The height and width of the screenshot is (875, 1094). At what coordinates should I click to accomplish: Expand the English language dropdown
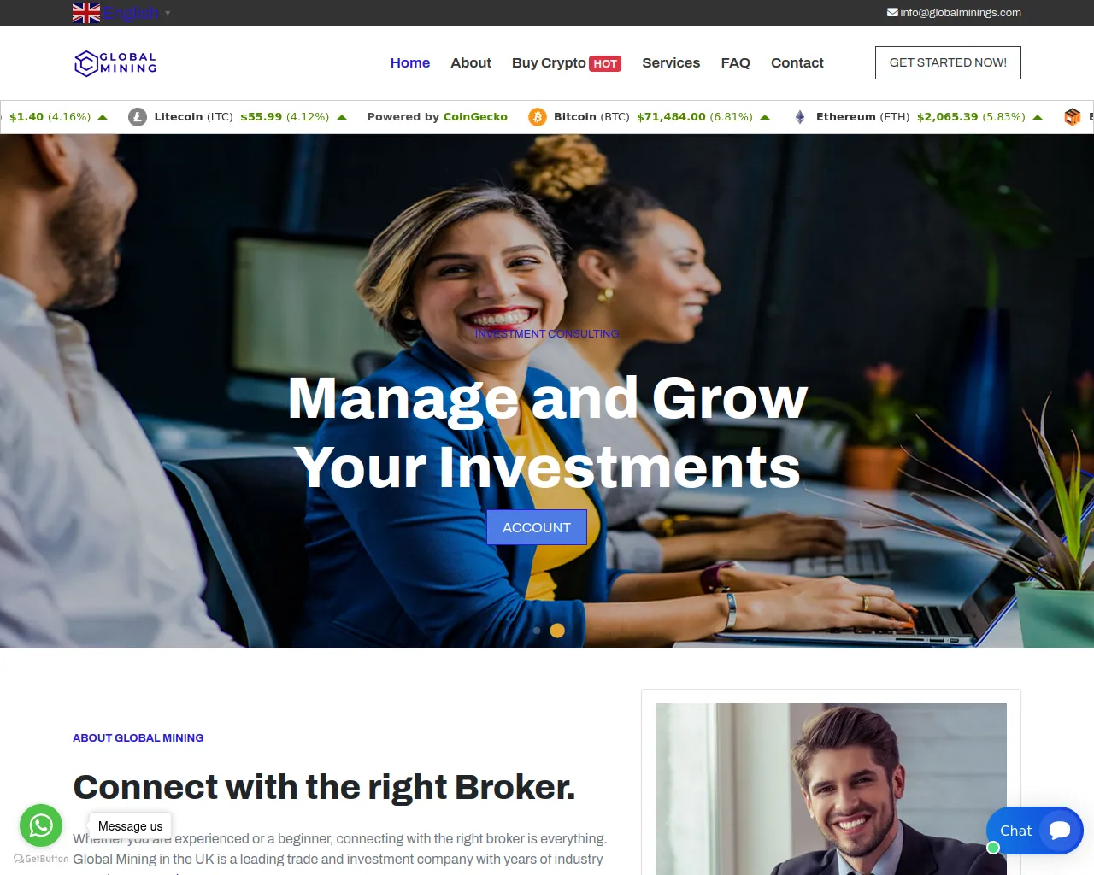click(x=137, y=13)
